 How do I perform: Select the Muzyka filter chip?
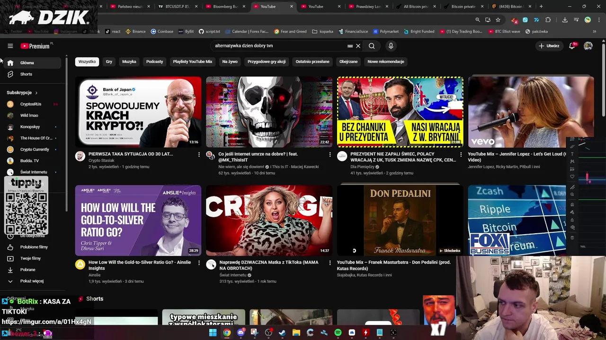[129, 62]
